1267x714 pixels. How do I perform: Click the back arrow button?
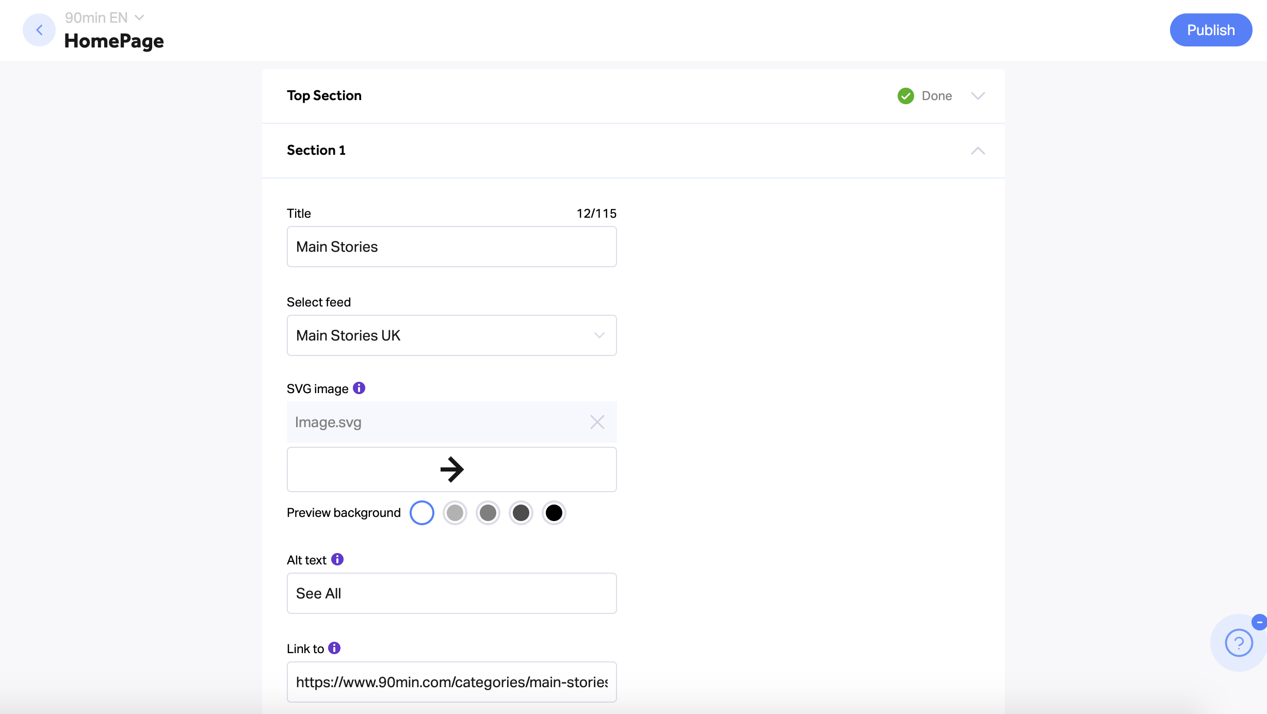(x=39, y=30)
